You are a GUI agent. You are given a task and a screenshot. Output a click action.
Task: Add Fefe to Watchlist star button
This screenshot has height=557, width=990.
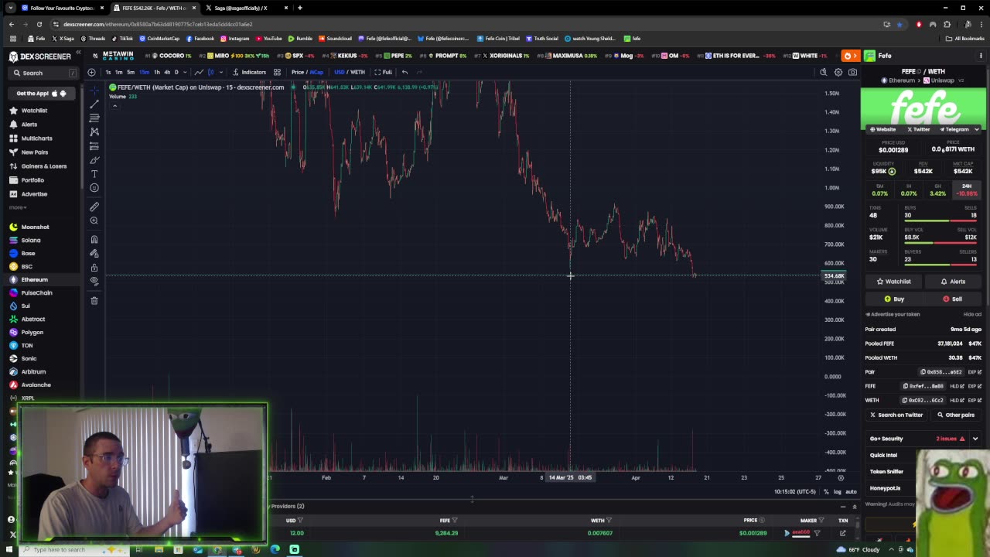[x=893, y=282]
